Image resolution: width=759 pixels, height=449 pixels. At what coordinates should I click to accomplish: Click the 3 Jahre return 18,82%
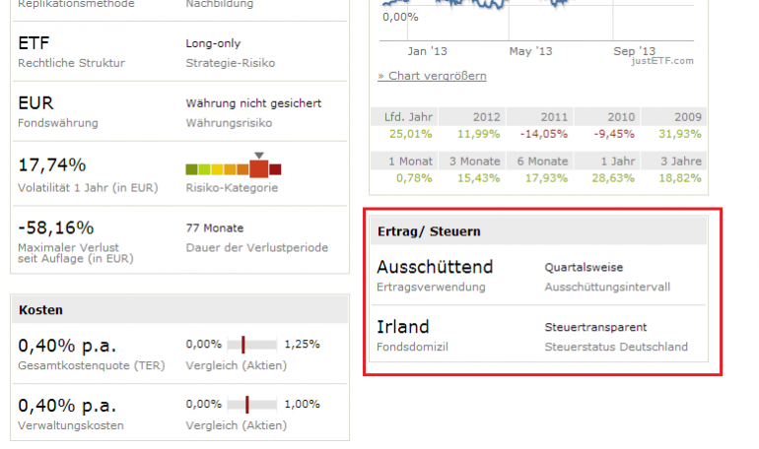(680, 178)
